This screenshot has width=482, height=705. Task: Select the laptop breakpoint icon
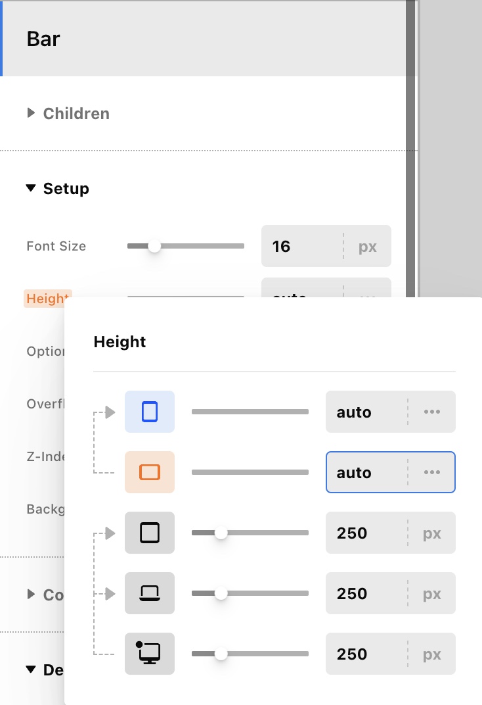click(150, 594)
